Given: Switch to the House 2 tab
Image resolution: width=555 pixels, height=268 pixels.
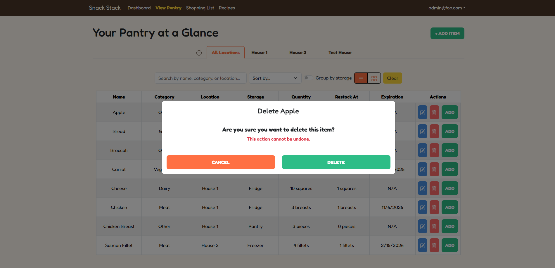Looking at the screenshot, I should coord(298,53).
